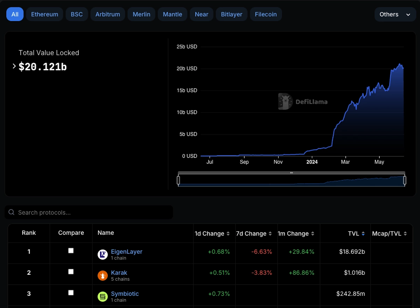
Task: Open the EigenLayer protocol link
Action: click(x=126, y=252)
